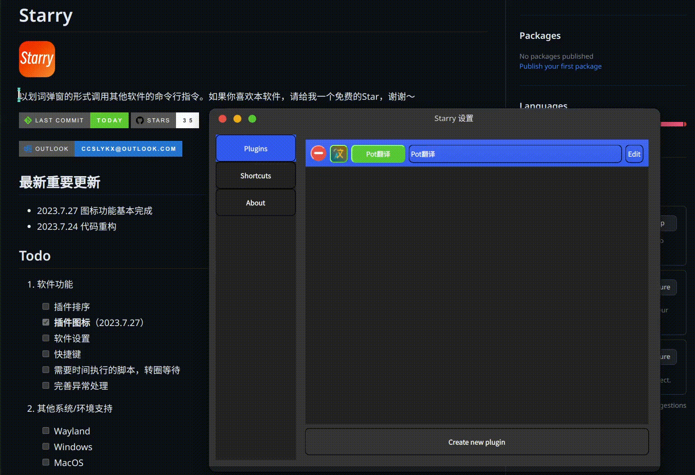Click the red remove icon for Pot翻译

coord(318,154)
